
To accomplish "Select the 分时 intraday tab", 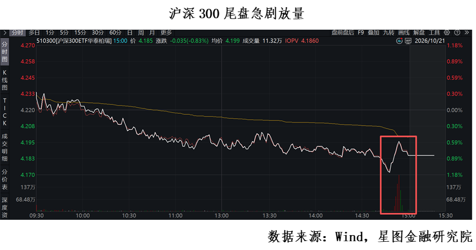I will pos(18,32).
